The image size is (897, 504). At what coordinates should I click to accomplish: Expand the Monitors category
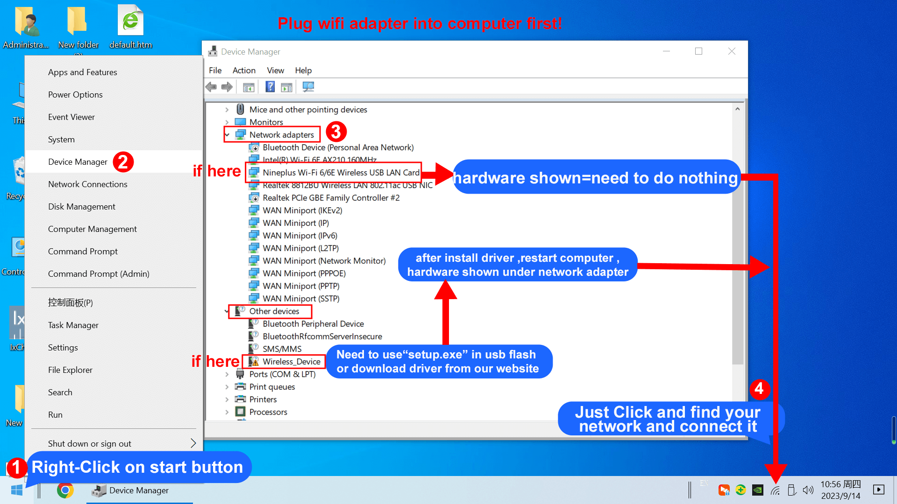(x=227, y=122)
